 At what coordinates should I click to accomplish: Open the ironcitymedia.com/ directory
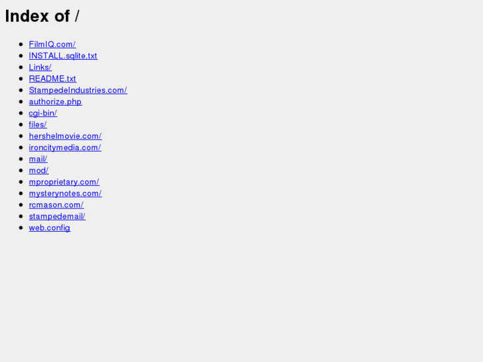point(65,147)
